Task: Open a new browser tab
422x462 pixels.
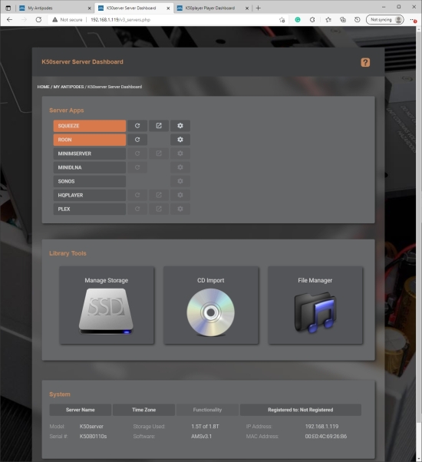Action: point(259,8)
